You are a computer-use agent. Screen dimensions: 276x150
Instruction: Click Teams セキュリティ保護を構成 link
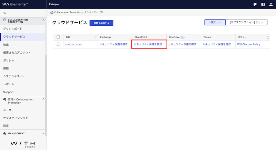[x=217, y=44]
